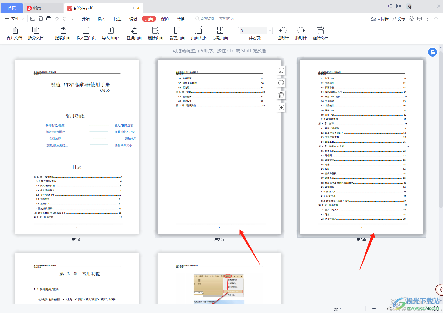Open the 导入页面 import pages dropdown
This screenshot has height=313, width=443.
pyautogui.click(x=111, y=33)
